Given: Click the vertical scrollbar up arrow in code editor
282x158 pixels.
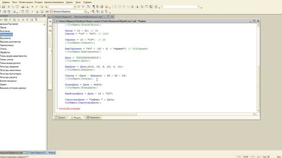Looking at the screenshot, I should click(x=258, y=25).
